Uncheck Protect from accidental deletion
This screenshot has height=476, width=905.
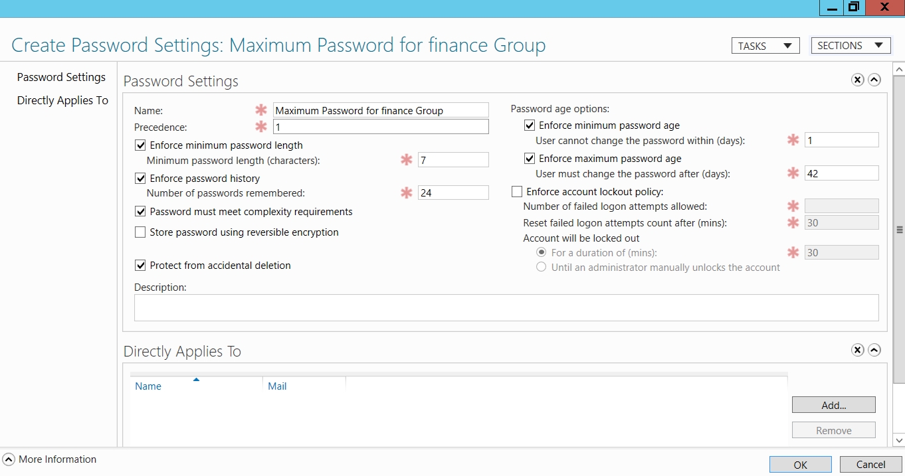tap(140, 266)
